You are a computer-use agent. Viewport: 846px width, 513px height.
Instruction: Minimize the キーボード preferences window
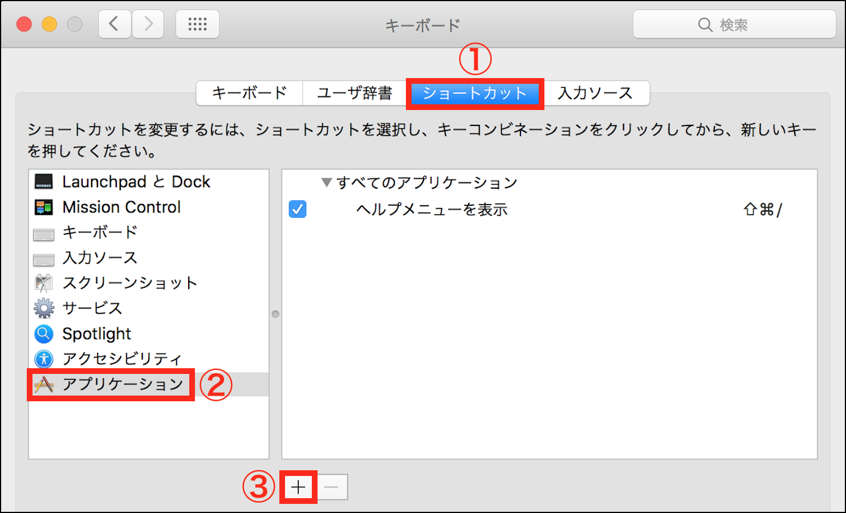(x=50, y=25)
